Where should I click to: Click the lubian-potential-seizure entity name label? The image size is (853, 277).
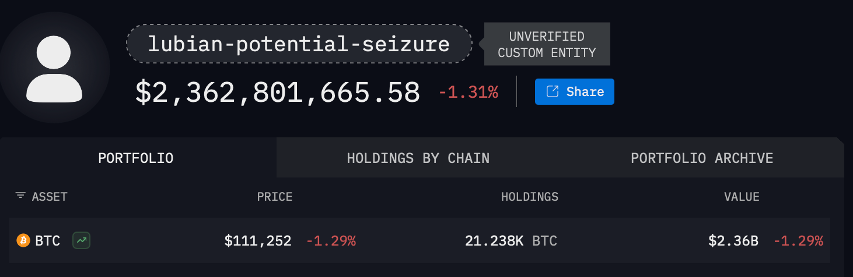299,44
